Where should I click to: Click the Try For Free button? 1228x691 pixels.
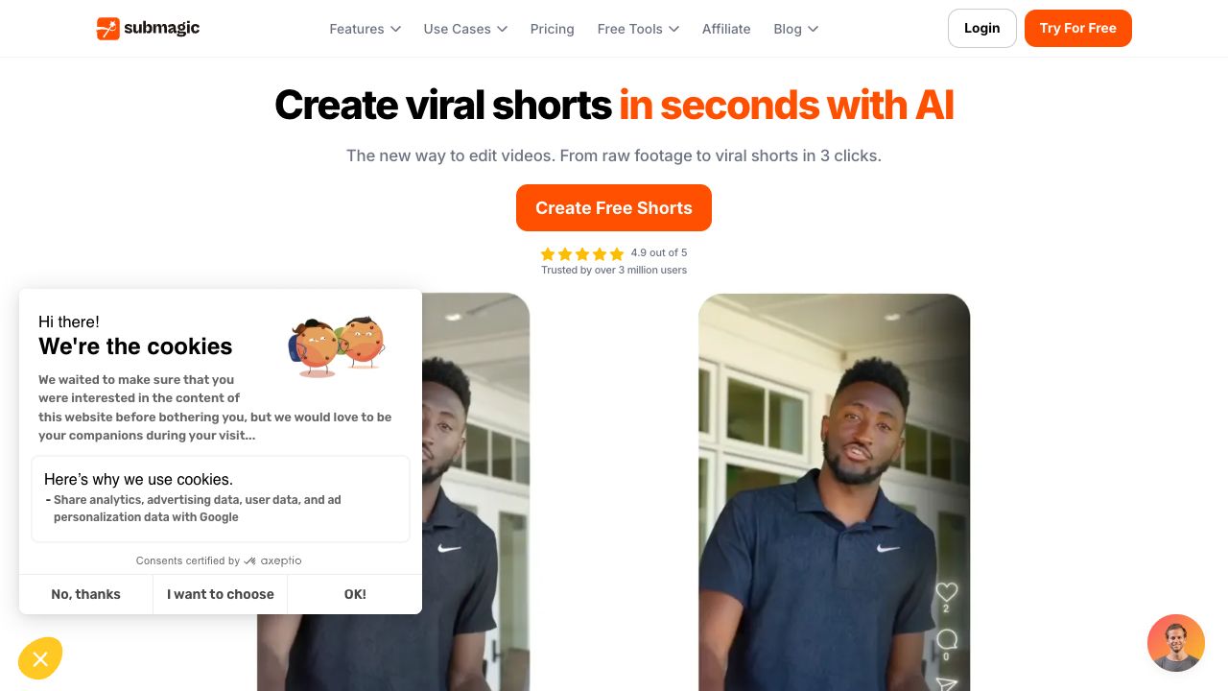1078,29
